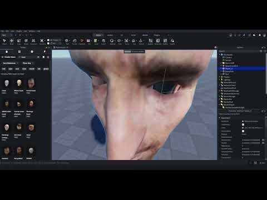Open the Price Any dropdown

(x=28, y=63)
